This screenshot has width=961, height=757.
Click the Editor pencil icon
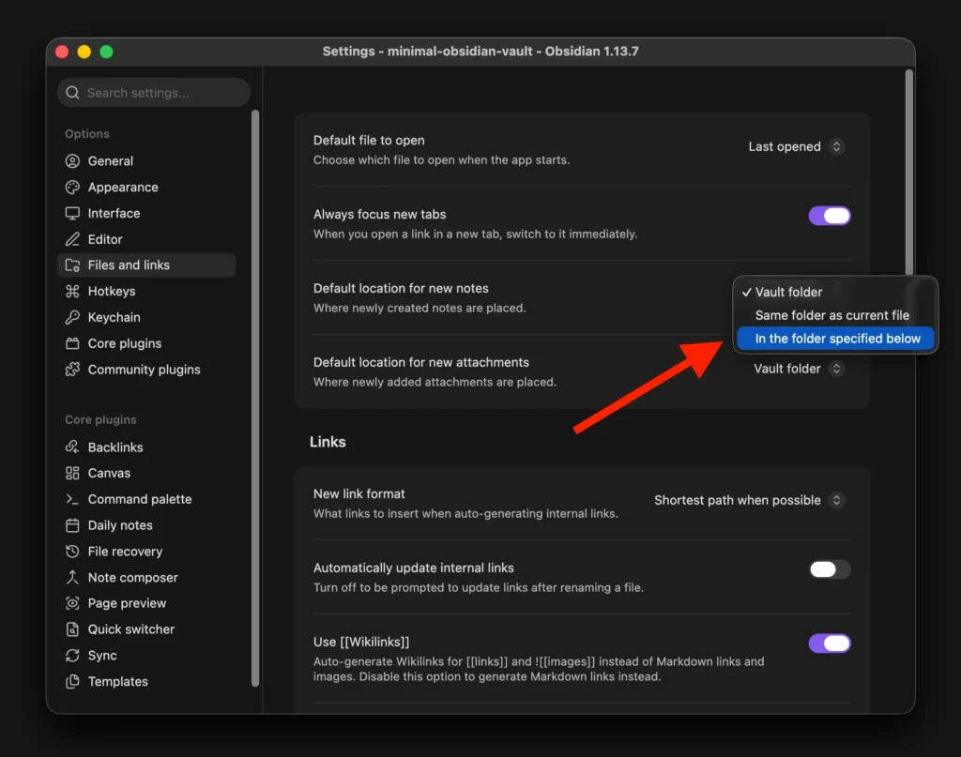pyautogui.click(x=72, y=239)
